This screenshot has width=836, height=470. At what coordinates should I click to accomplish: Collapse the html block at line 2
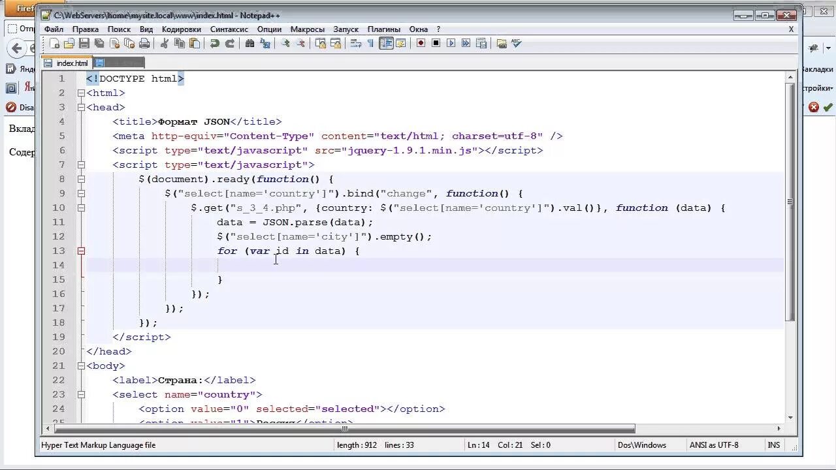(x=81, y=93)
